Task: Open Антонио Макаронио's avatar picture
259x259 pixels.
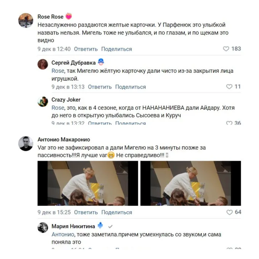Action: (x=26, y=144)
